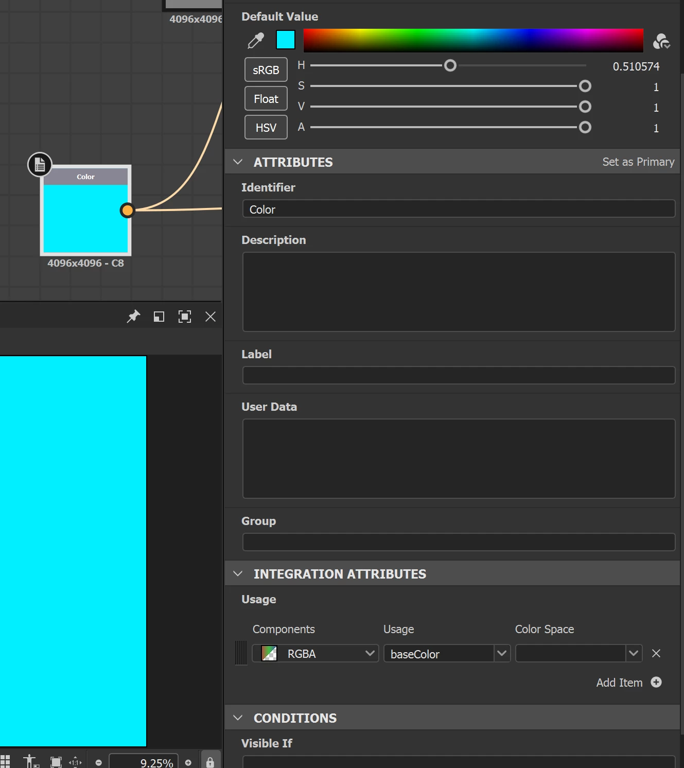Click the V value slider handle
The width and height of the screenshot is (684, 768).
(x=585, y=107)
